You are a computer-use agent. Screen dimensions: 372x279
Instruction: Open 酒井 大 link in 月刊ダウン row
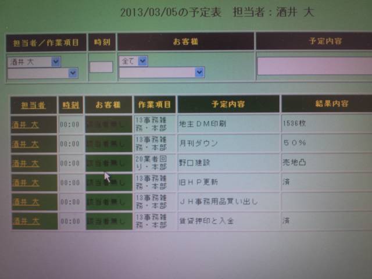pos(25,144)
